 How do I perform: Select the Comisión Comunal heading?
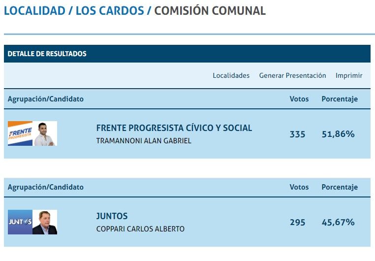click(x=210, y=11)
